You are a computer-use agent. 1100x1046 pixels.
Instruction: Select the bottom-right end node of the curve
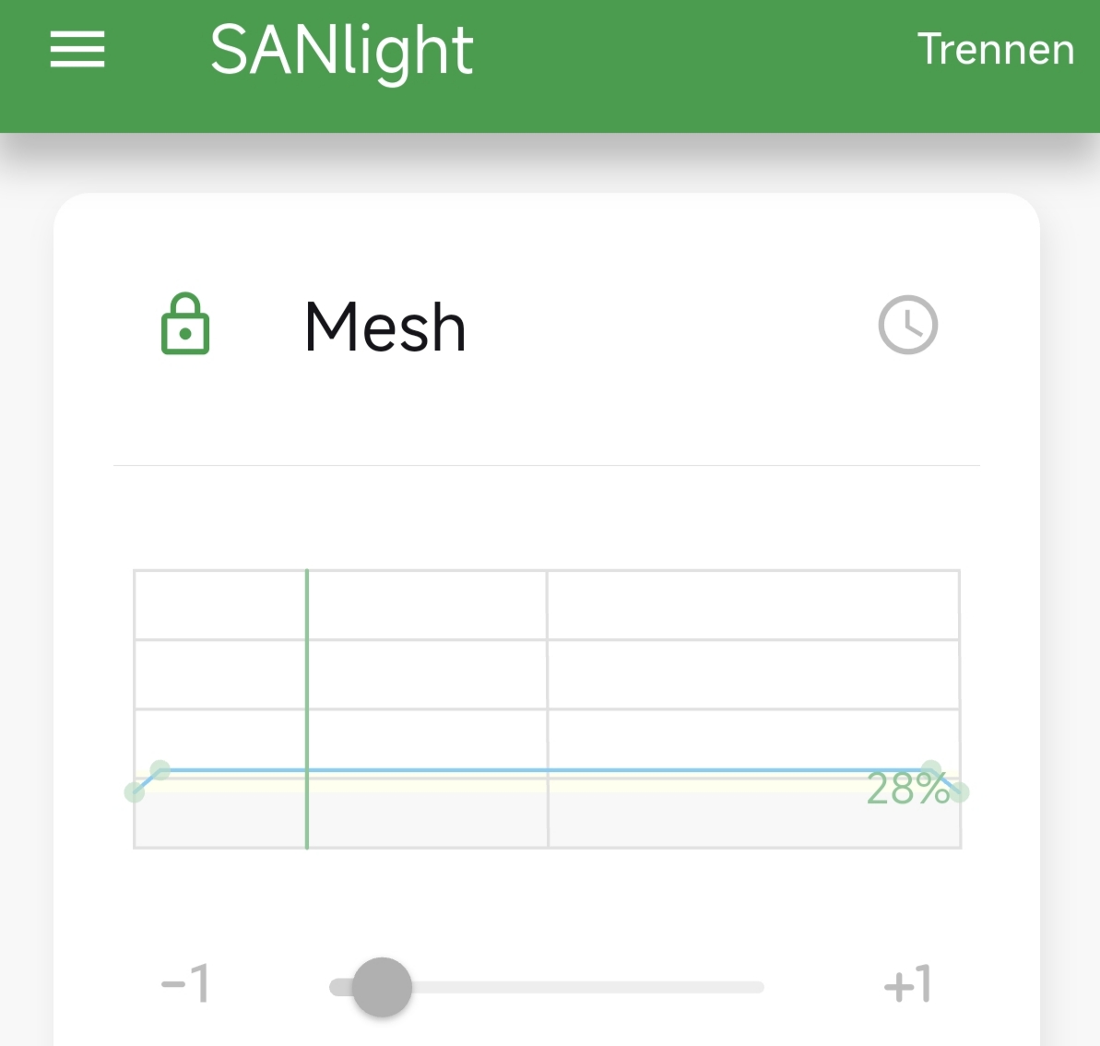pos(960,792)
